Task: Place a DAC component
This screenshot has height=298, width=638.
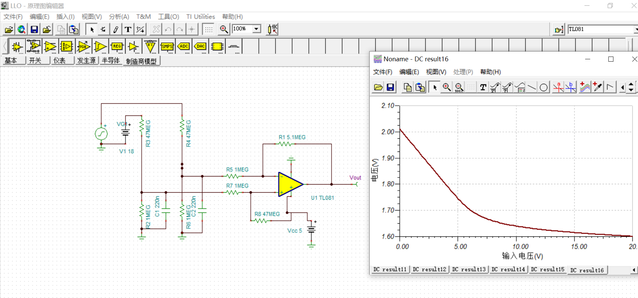Action: tap(201, 46)
